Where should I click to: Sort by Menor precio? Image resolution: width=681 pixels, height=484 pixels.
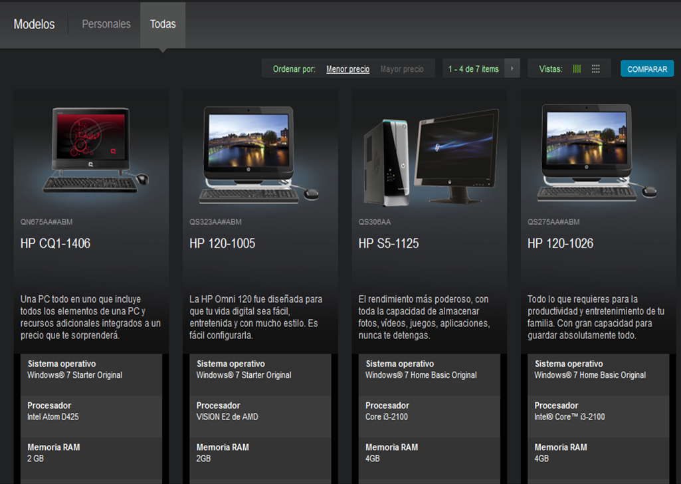pyautogui.click(x=347, y=69)
